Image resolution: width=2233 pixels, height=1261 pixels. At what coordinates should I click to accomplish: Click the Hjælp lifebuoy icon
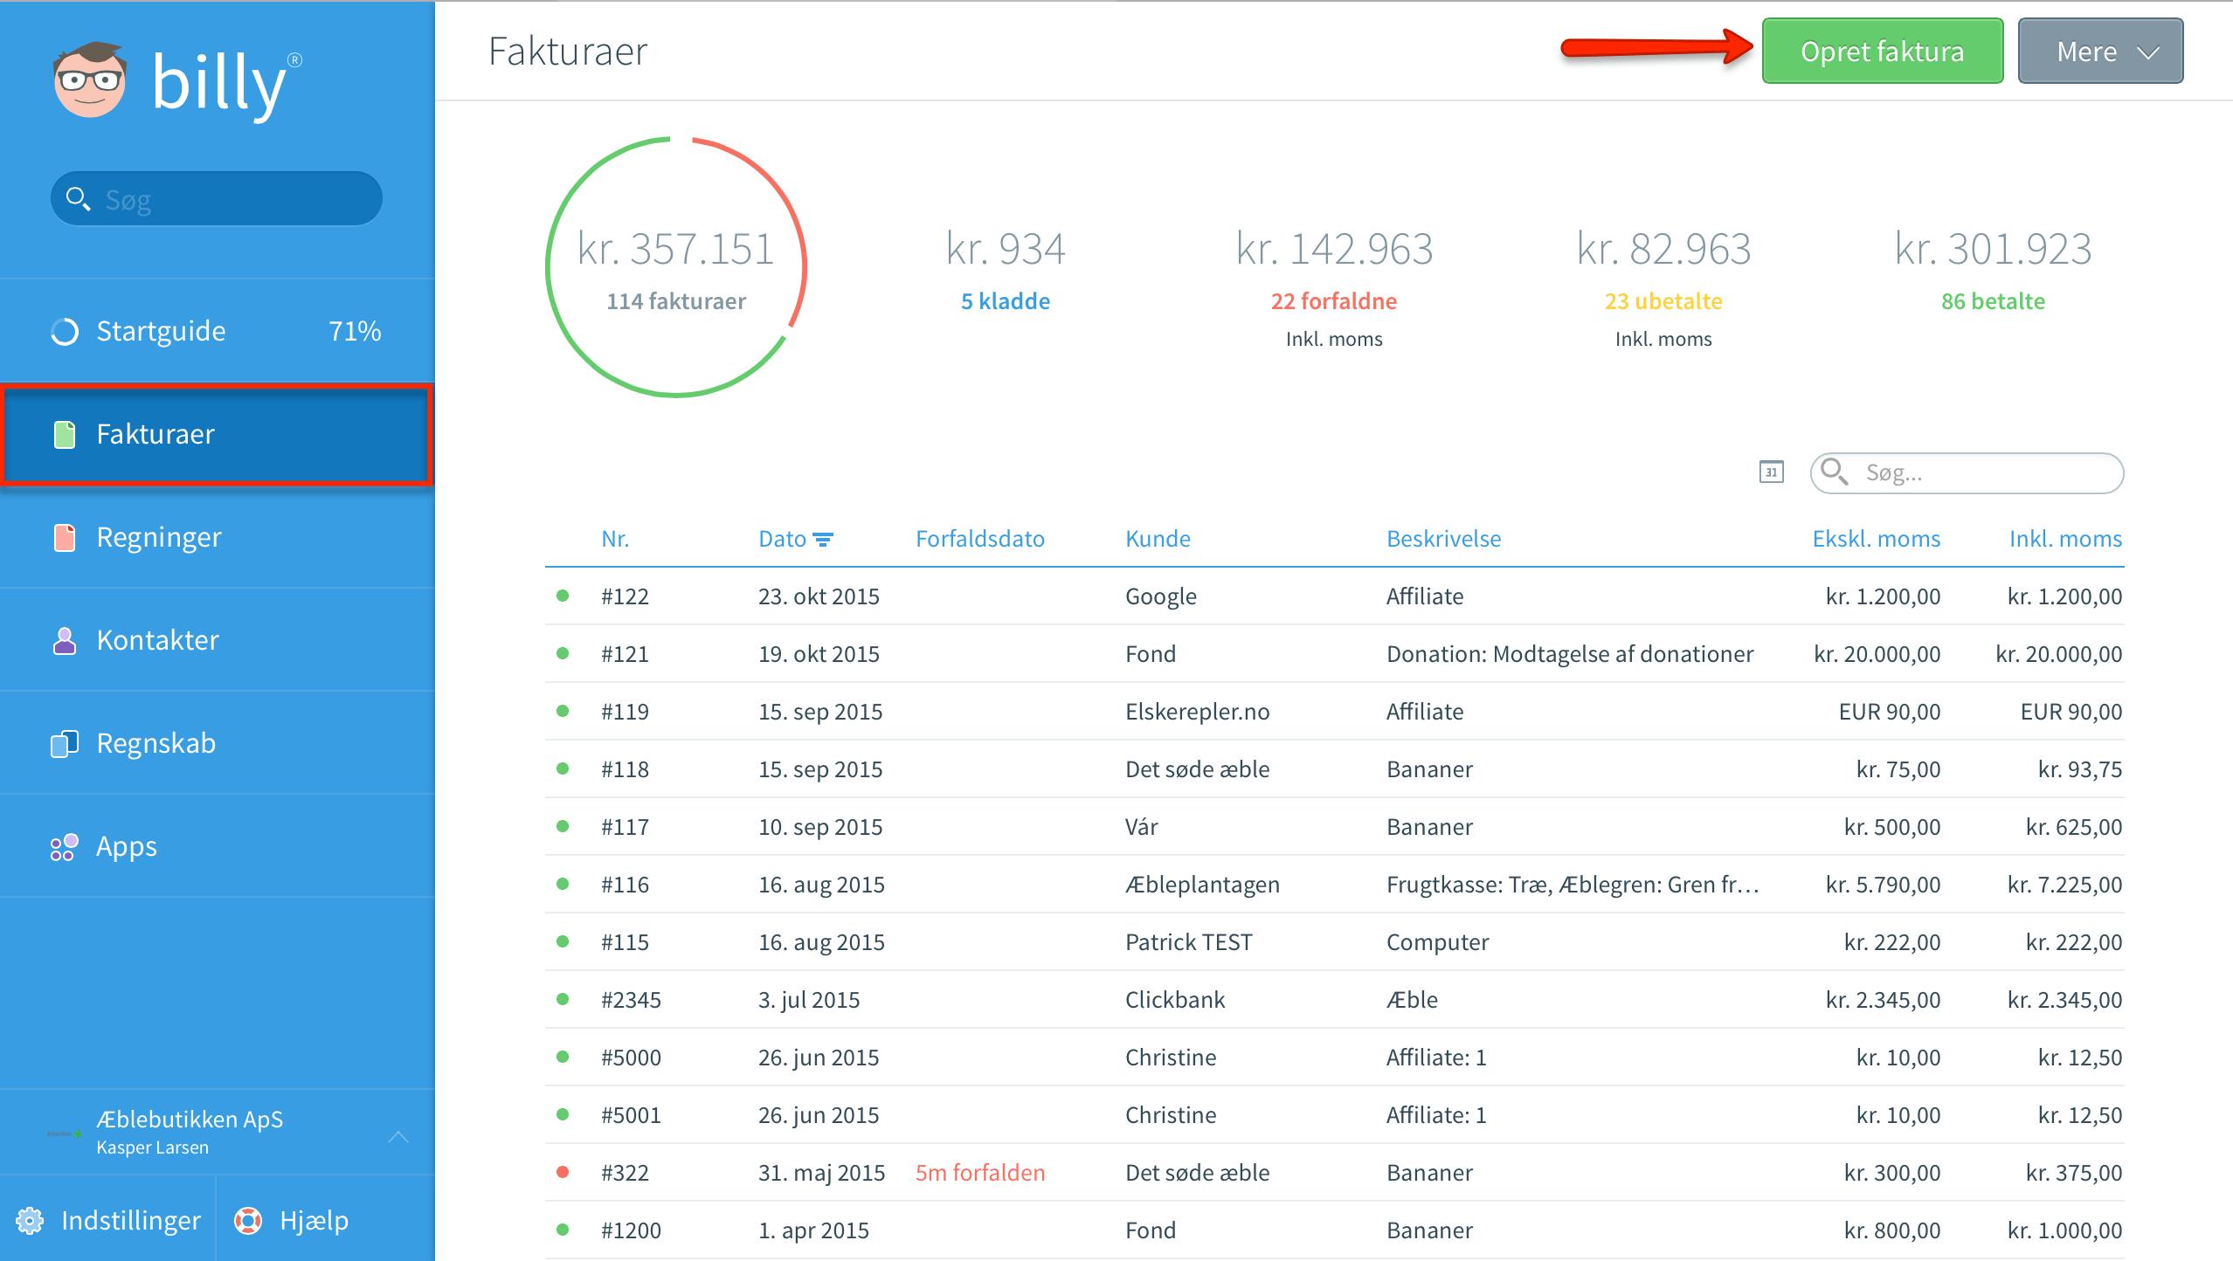[x=248, y=1220]
